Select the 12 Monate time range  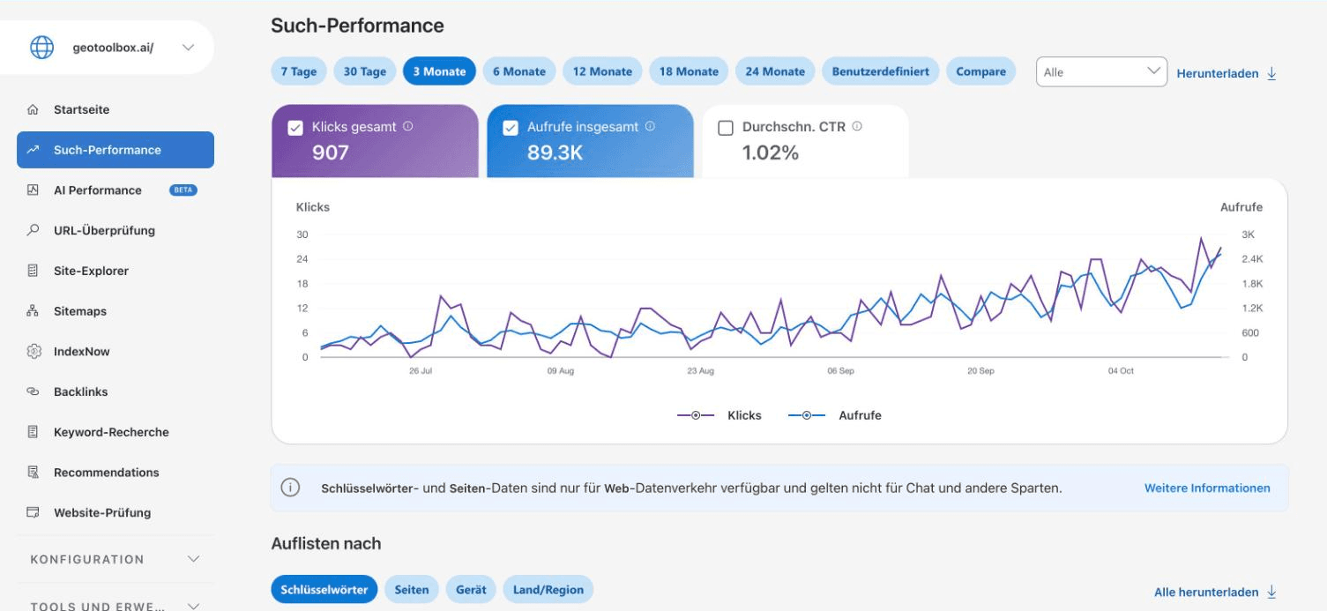coord(602,71)
